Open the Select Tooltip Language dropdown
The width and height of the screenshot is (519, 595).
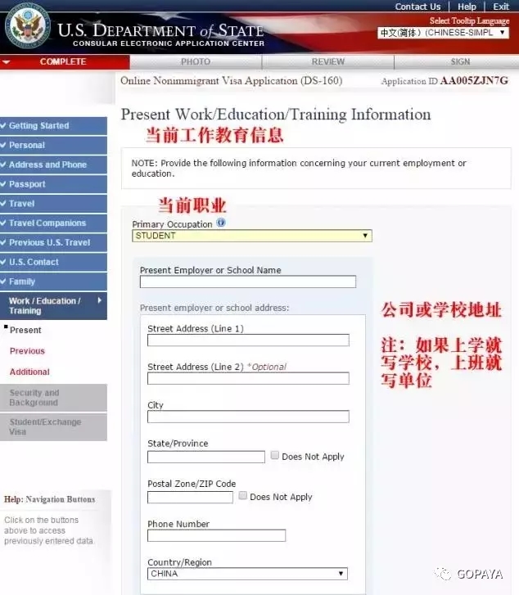coord(443,33)
